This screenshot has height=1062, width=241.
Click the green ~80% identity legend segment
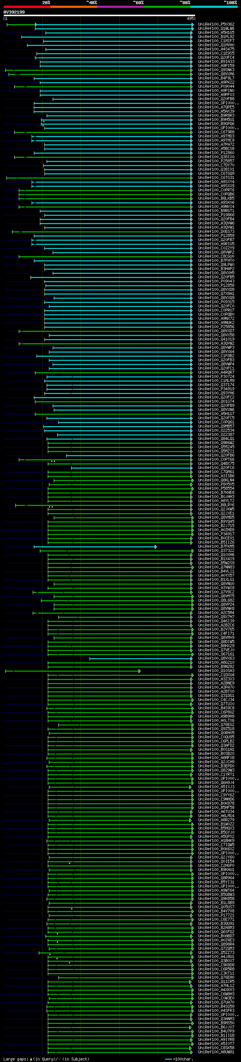(x=167, y=7)
